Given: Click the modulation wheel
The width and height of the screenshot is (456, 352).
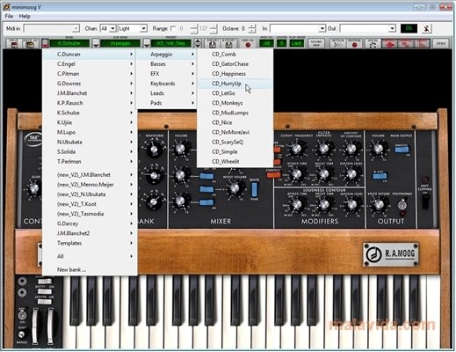Looking at the screenshot, I should pos(50,326).
